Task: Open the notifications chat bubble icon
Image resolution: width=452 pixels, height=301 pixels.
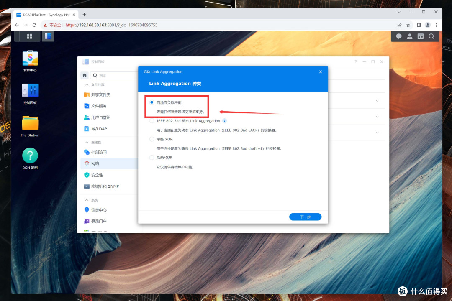Action: 398,36
